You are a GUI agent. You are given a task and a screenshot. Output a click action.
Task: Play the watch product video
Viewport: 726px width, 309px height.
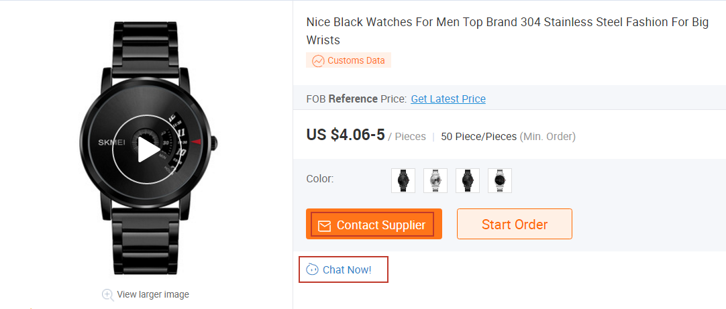click(x=146, y=151)
